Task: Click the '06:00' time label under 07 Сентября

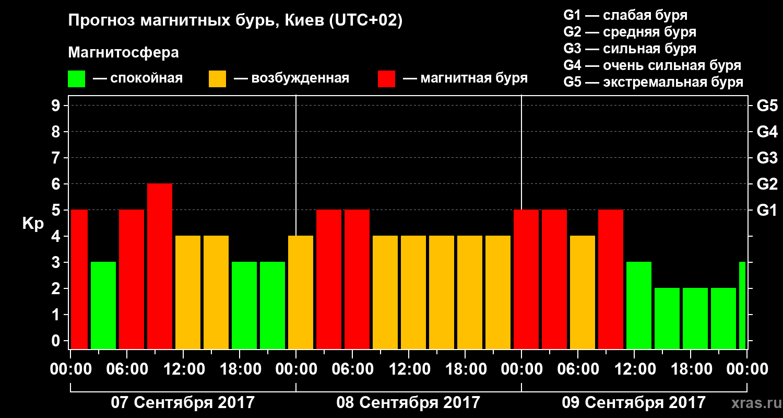Action: pyautogui.click(x=126, y=369)
